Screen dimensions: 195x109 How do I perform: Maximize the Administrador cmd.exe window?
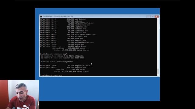pyautogui.click(x=152, y=17)
